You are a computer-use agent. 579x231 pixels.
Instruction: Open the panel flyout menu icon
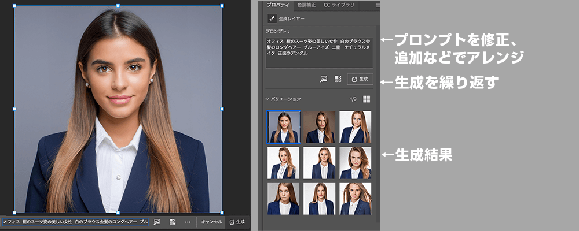377,5
